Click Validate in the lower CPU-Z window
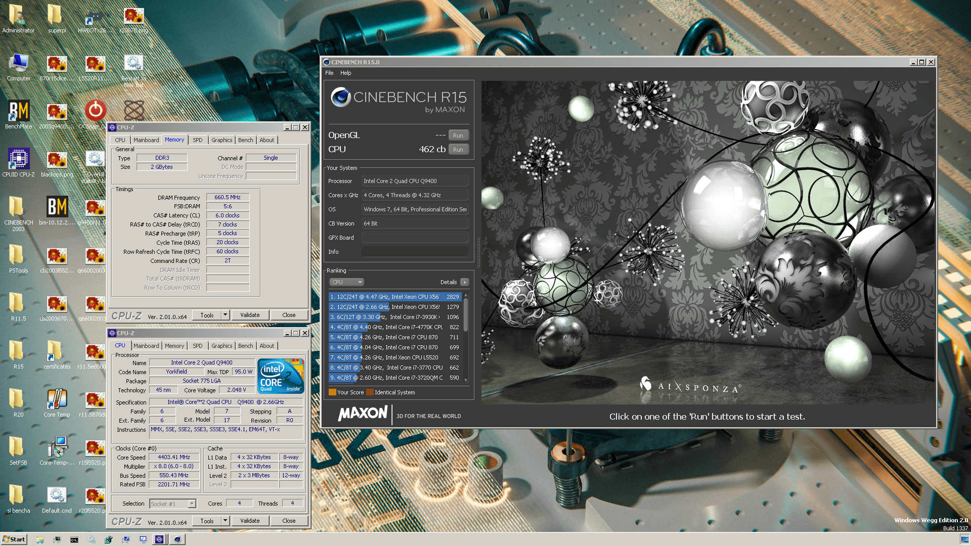Image resolution: width=971 pixels, height=546 pixels. click(x=250, y=520)
